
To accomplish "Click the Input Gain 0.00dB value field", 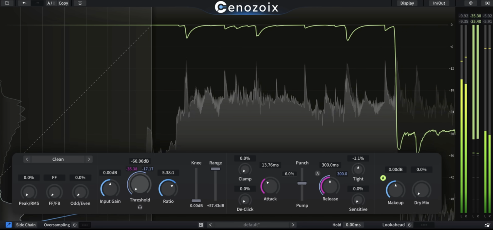I will pyautogui.click(x=110, y=173).
